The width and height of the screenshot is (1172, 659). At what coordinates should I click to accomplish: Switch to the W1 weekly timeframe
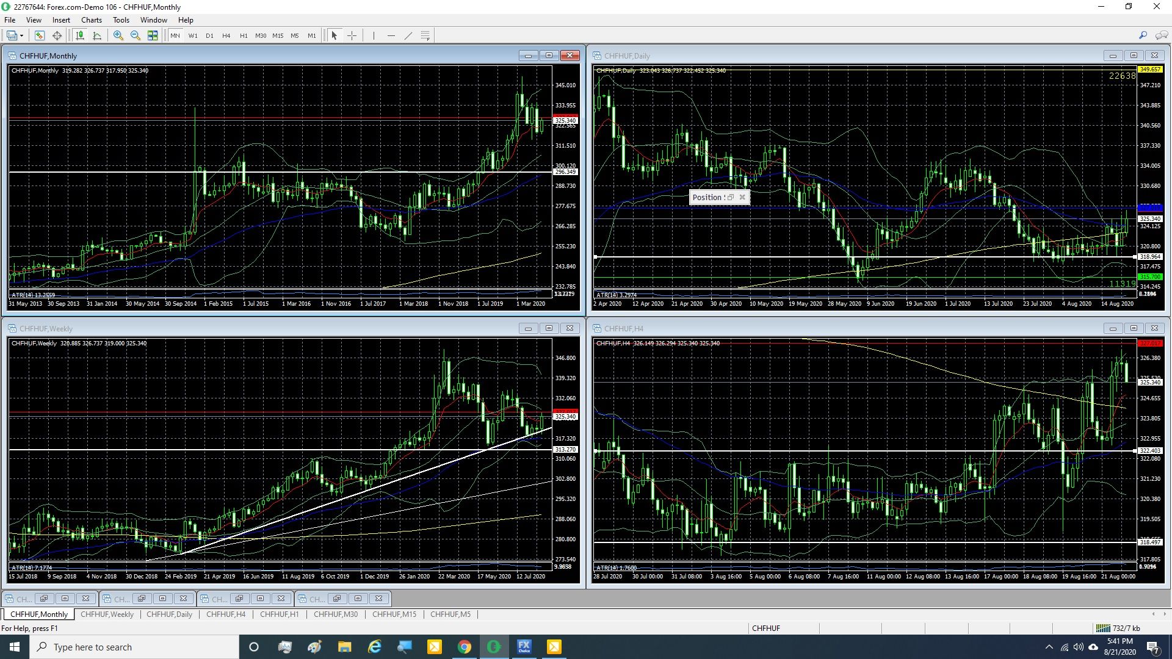(x=193, y=35)
